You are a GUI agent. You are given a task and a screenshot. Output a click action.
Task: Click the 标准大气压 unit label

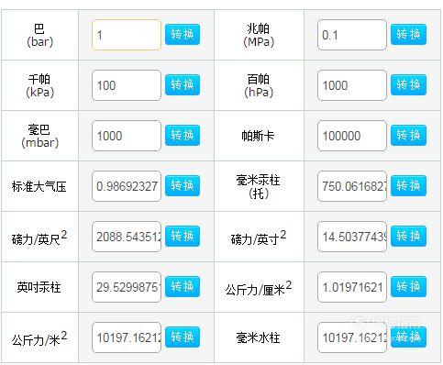pos(39,186)
